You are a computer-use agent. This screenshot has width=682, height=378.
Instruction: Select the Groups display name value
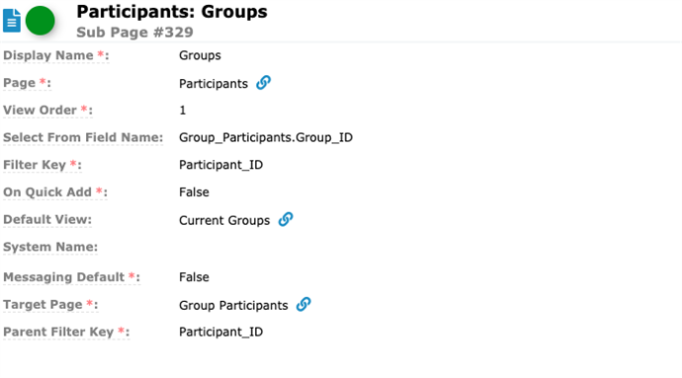(x=200, y=55)
